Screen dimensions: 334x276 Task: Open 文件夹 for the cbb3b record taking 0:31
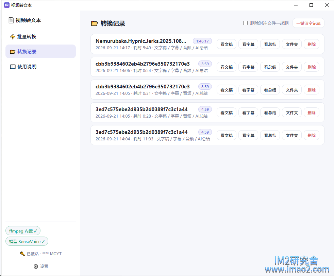[x=291, y=90]
